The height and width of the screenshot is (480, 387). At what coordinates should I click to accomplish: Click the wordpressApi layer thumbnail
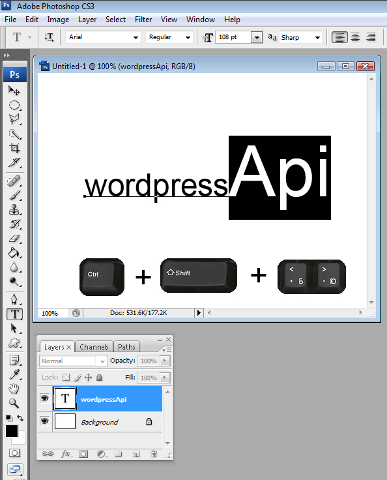point(65,398)
